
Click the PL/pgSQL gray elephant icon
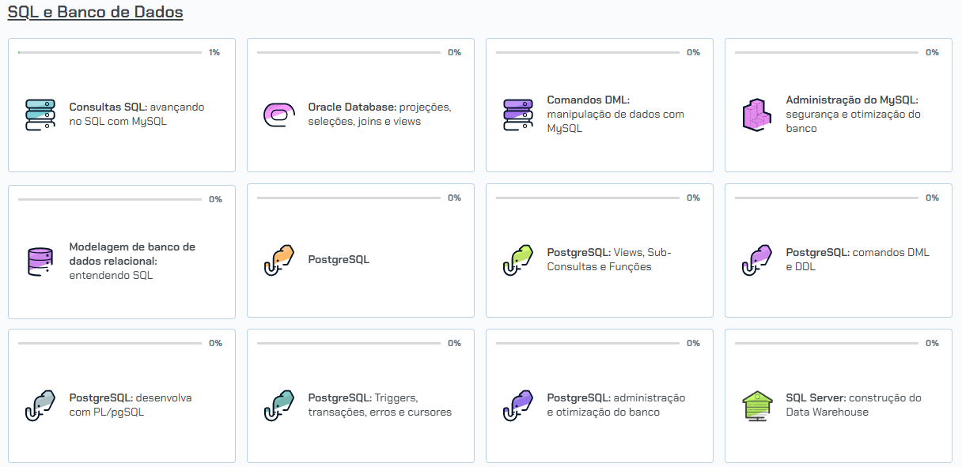[x=40, y=405]
